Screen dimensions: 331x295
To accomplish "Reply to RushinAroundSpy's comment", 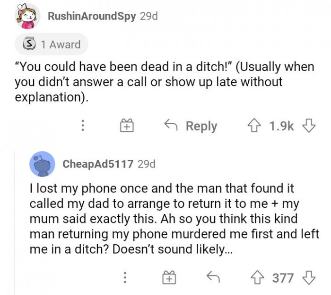I will tap(191, 126).
